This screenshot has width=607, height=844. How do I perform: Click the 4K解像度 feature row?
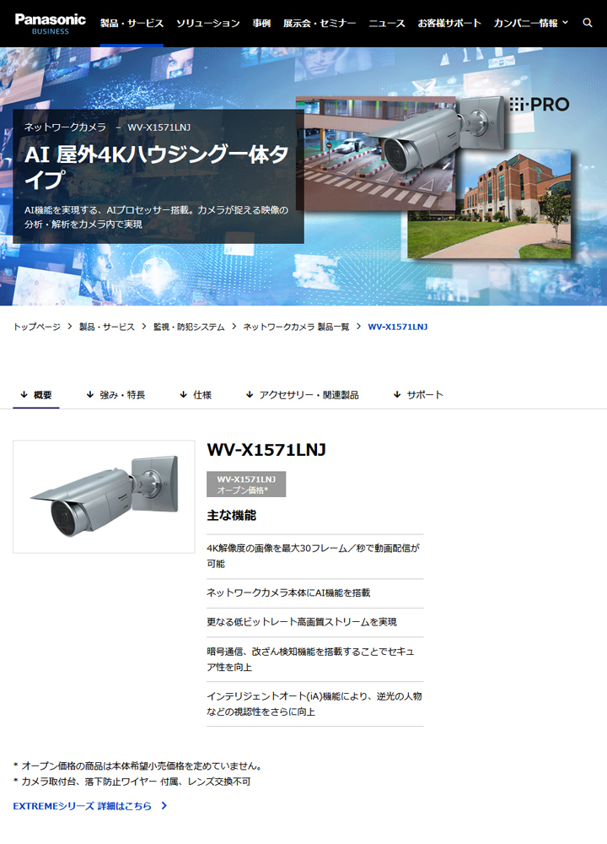(315, 556)
